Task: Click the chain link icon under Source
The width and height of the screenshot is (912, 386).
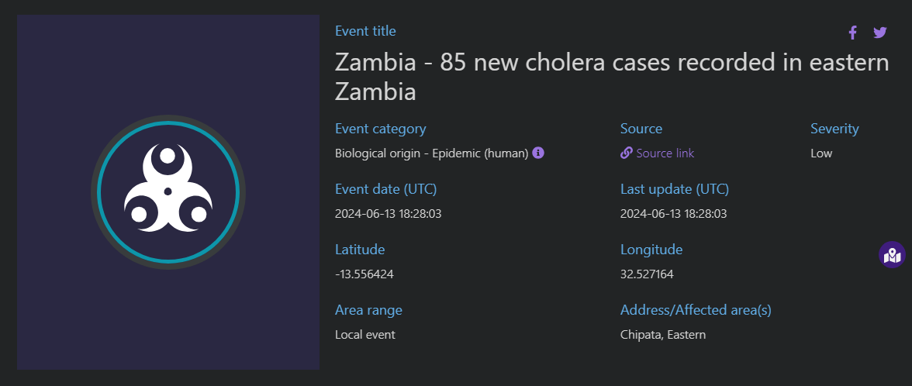Action: click(x=627, y=153)
